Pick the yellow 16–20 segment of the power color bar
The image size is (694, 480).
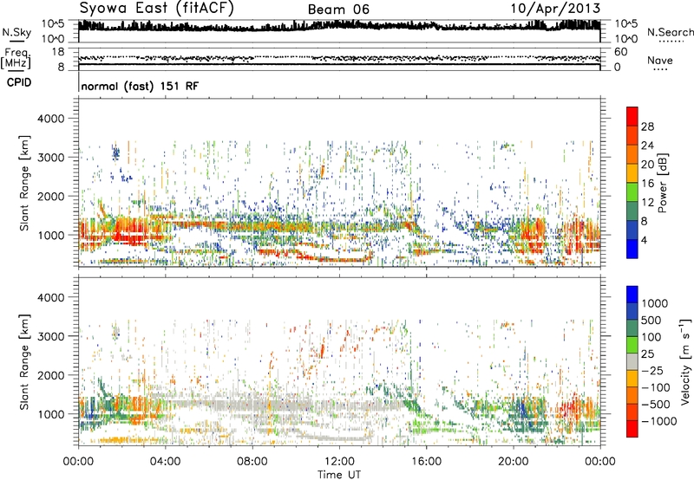pyautogui.click(x=632, y=173)
